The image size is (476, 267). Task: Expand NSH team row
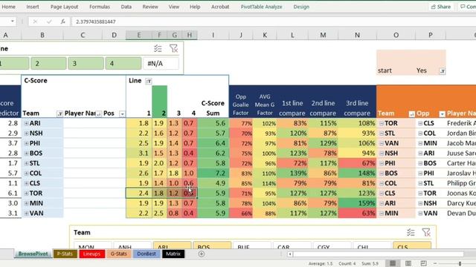(26, 133)
